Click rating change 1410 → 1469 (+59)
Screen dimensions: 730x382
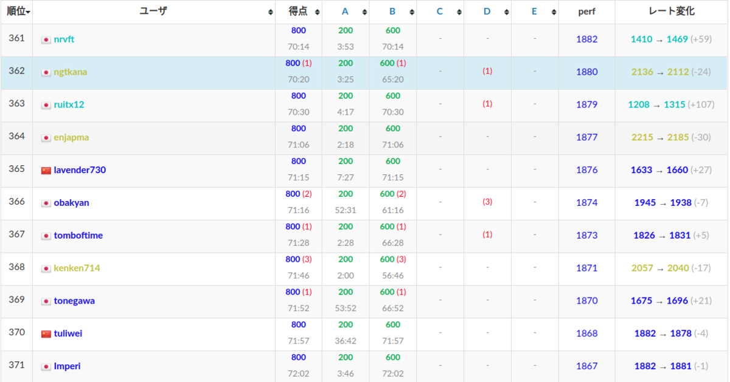671,39
